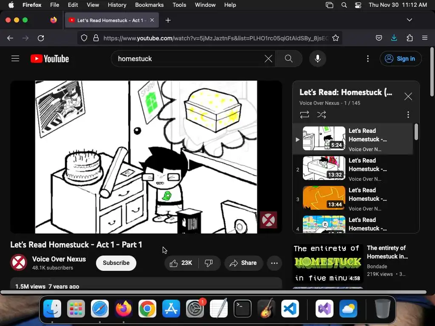Bookmark this page with the star
The height and width of the screenshot is (326, 435).
(336, 38)
